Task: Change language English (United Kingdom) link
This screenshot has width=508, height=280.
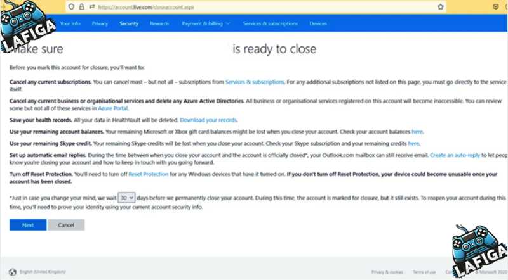Action: tap(43, 272)
